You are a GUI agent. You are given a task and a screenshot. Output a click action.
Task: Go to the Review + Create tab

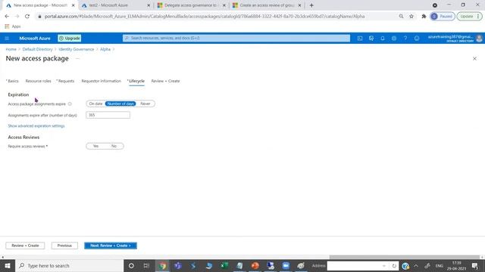click(x=165, y=81)
